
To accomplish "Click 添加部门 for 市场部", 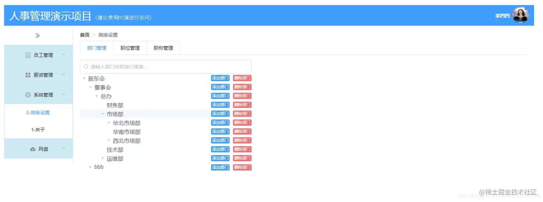I will (x=220, y=114).
